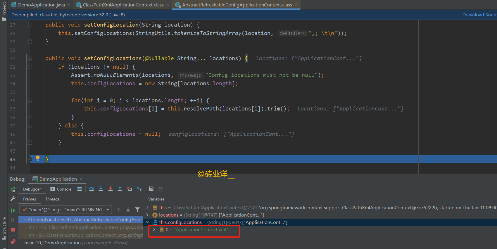Open the Structure tool window sidebar
497x249 pixels.
tap(4, 228)
